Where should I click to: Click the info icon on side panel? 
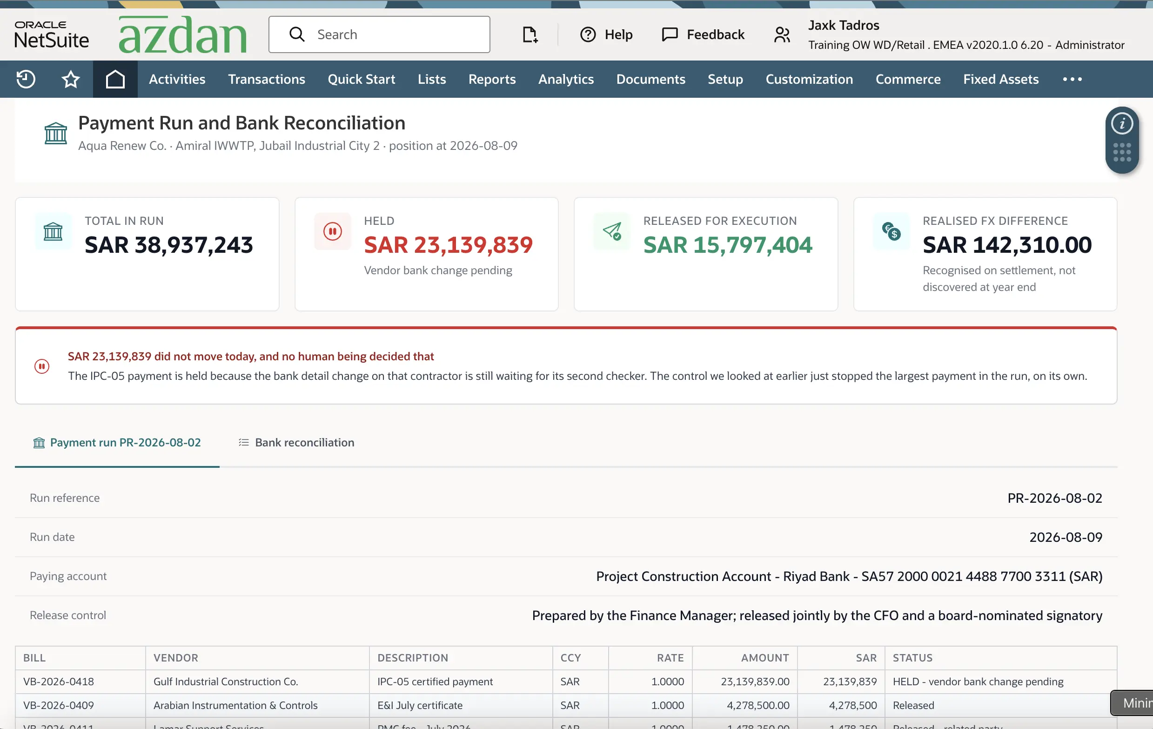(1122, 123)
